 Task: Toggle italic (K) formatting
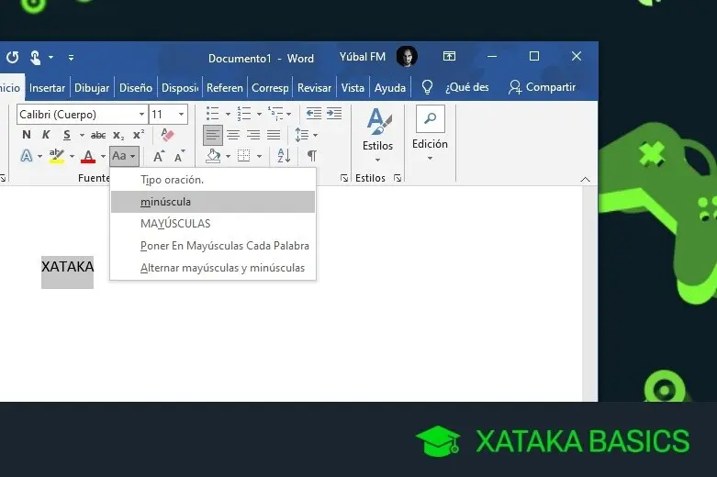[46, 135]
